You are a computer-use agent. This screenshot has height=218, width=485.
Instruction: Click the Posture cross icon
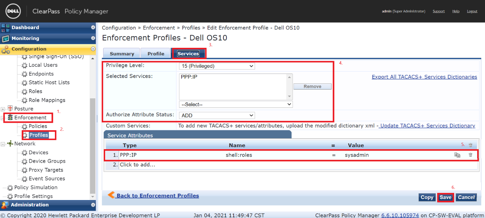[x=9, y=109]
